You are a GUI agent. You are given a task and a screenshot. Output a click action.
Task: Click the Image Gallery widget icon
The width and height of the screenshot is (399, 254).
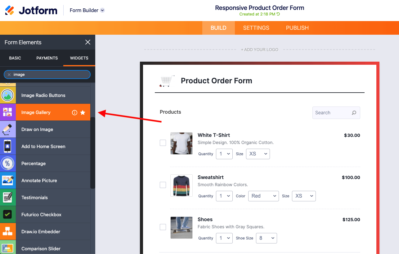[x=7, y=112]
